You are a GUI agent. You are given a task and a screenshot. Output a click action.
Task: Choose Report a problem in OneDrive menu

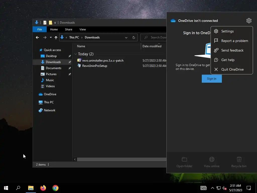(x=232, y=41)
